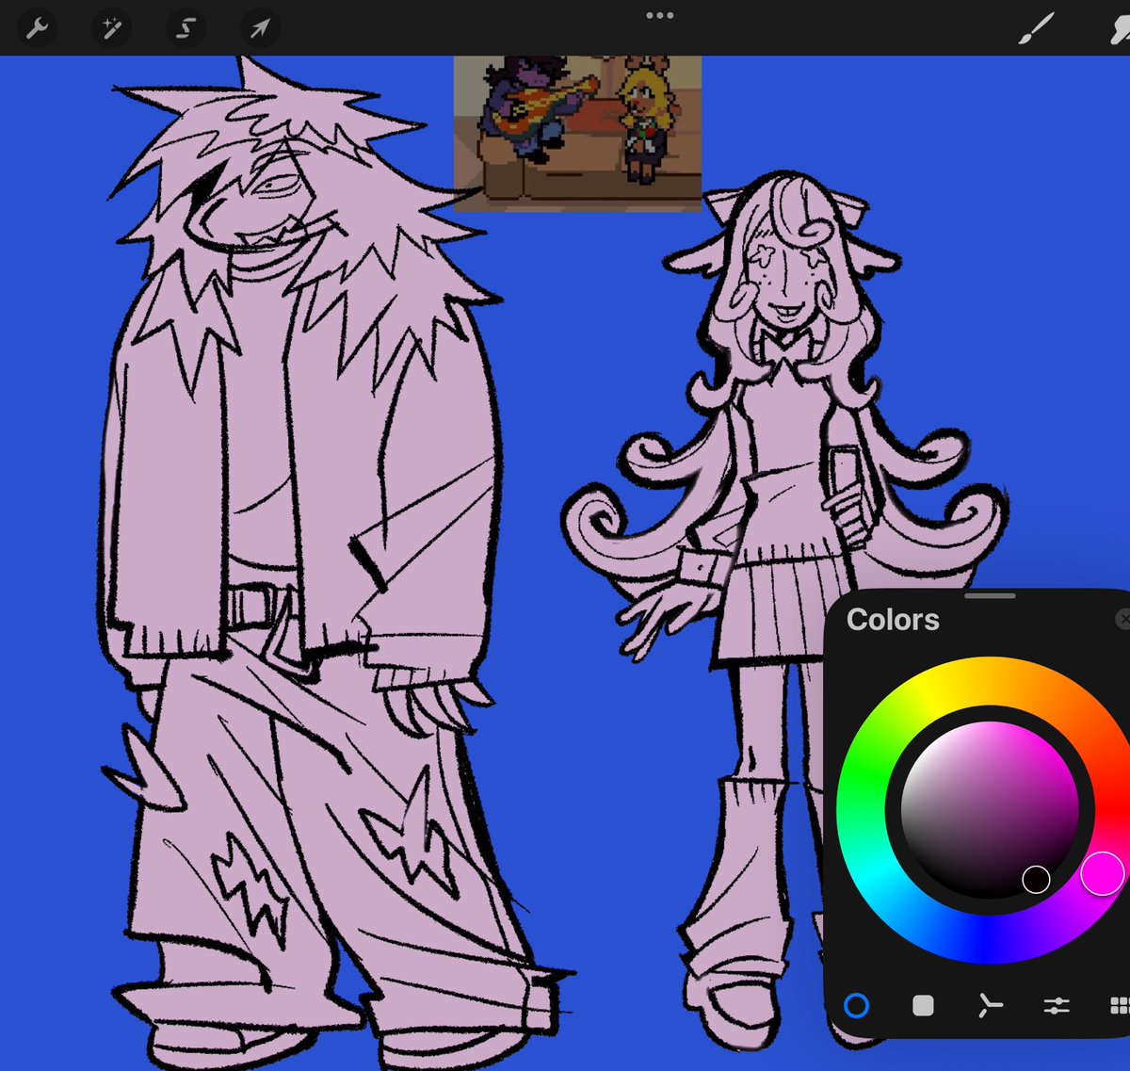Open the Value color mode sliders icon
Viewport: 1130px width, 1071px height.
1057,1006
